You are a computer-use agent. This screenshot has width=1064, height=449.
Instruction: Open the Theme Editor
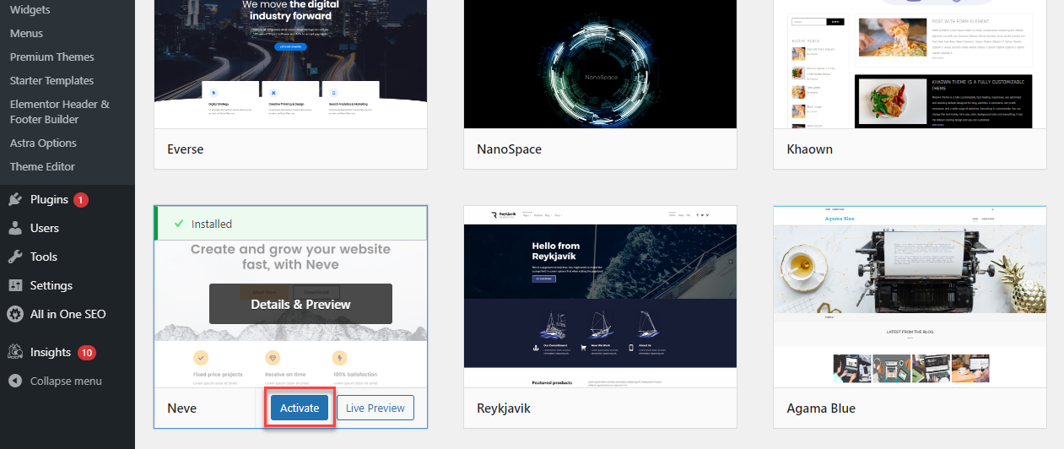point(42,167)
